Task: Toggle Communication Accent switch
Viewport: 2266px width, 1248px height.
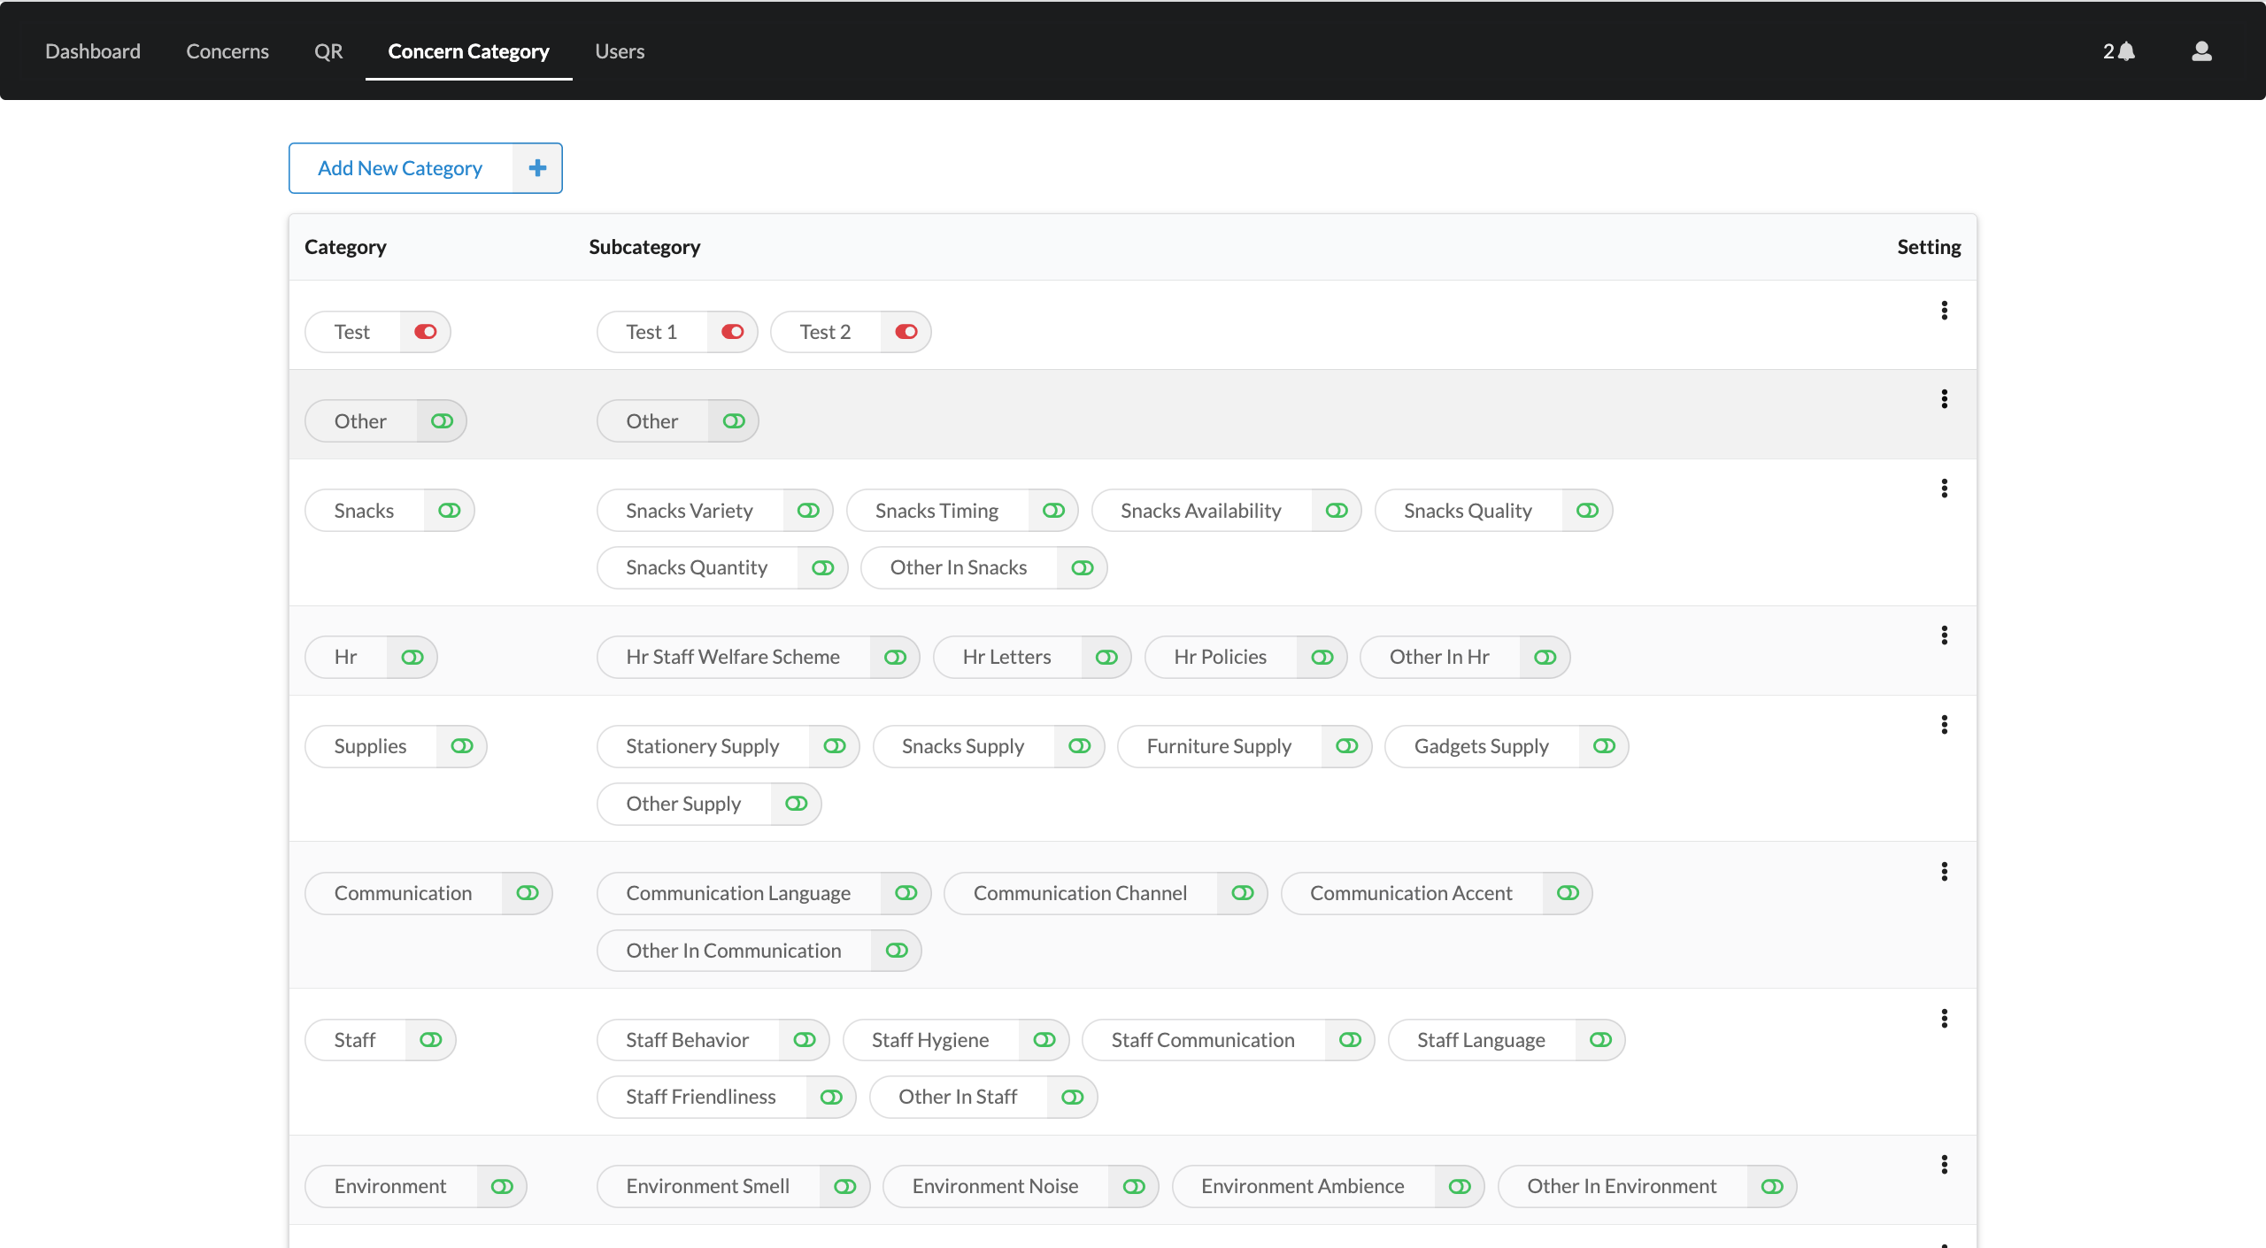Action: click(1568, 893)
